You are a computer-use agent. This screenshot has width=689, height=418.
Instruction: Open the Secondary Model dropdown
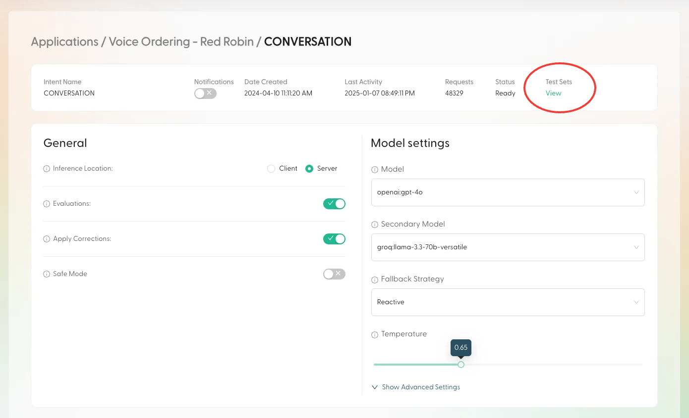point(508,247)
